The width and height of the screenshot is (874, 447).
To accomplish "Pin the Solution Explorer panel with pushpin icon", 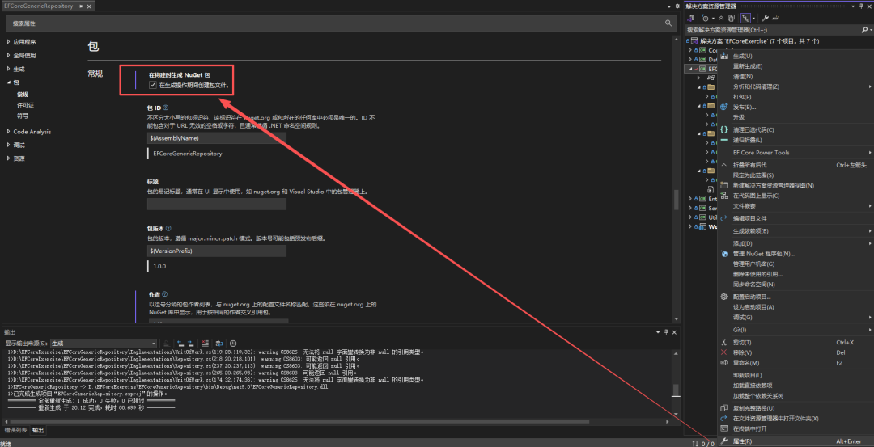I will pyautogui.click(x=863, y=6).
